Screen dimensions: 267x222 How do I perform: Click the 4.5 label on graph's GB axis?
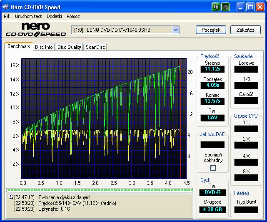tap(187, 183)
